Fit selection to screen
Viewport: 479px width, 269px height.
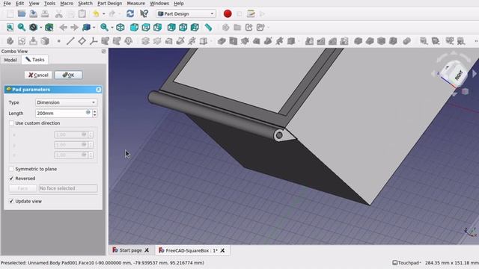22,28
